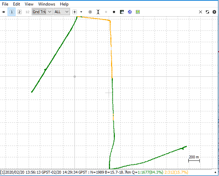Open the Windows menu
Image resolution: width=219 pixels, height=176 pixels.
(47, 4)
